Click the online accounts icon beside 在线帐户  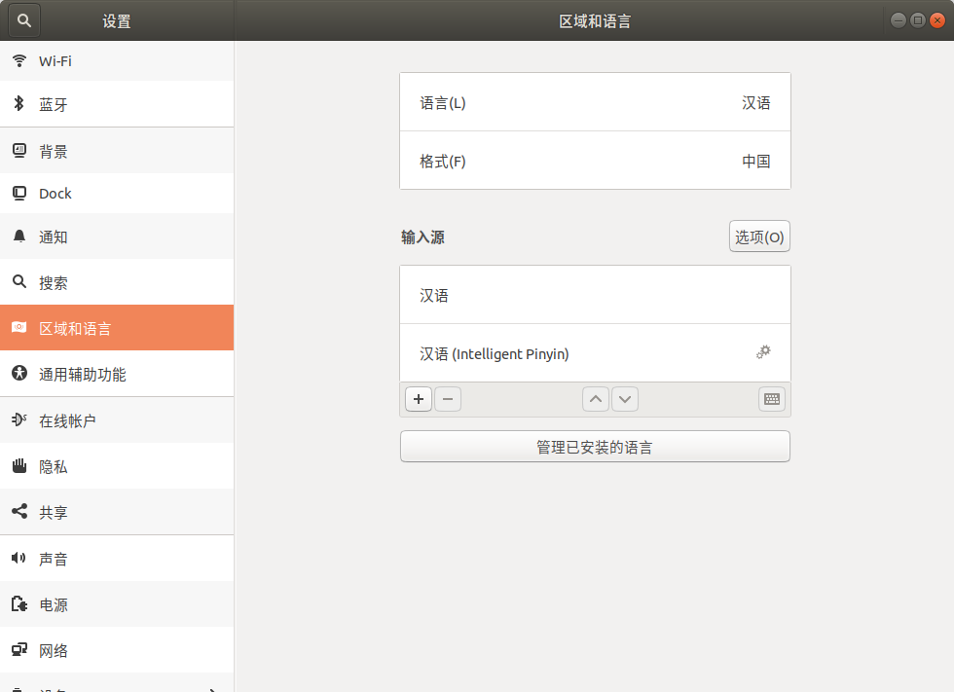click(x=19, y=419)
